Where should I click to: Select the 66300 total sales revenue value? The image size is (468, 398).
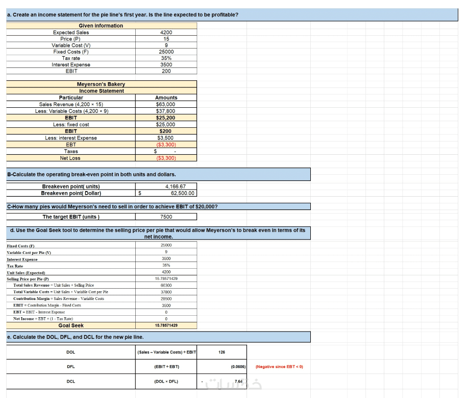coord(166,286)
